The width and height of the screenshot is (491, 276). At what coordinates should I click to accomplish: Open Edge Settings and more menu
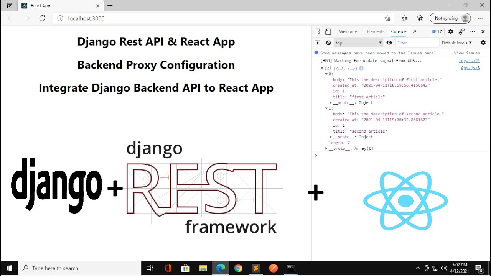480,18
